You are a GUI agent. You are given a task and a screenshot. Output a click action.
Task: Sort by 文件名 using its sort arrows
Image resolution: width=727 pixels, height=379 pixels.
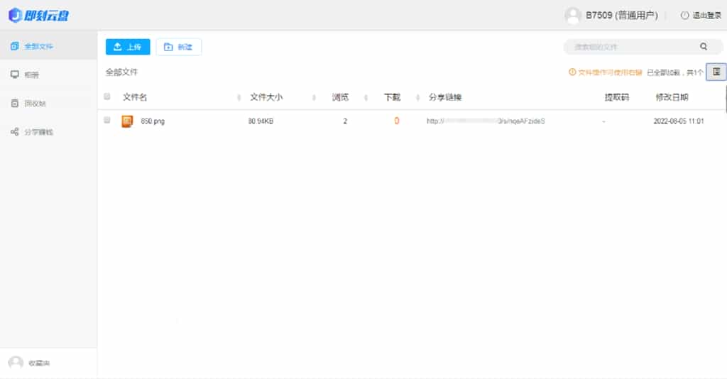pyautogui.click(x=239, y=97)
